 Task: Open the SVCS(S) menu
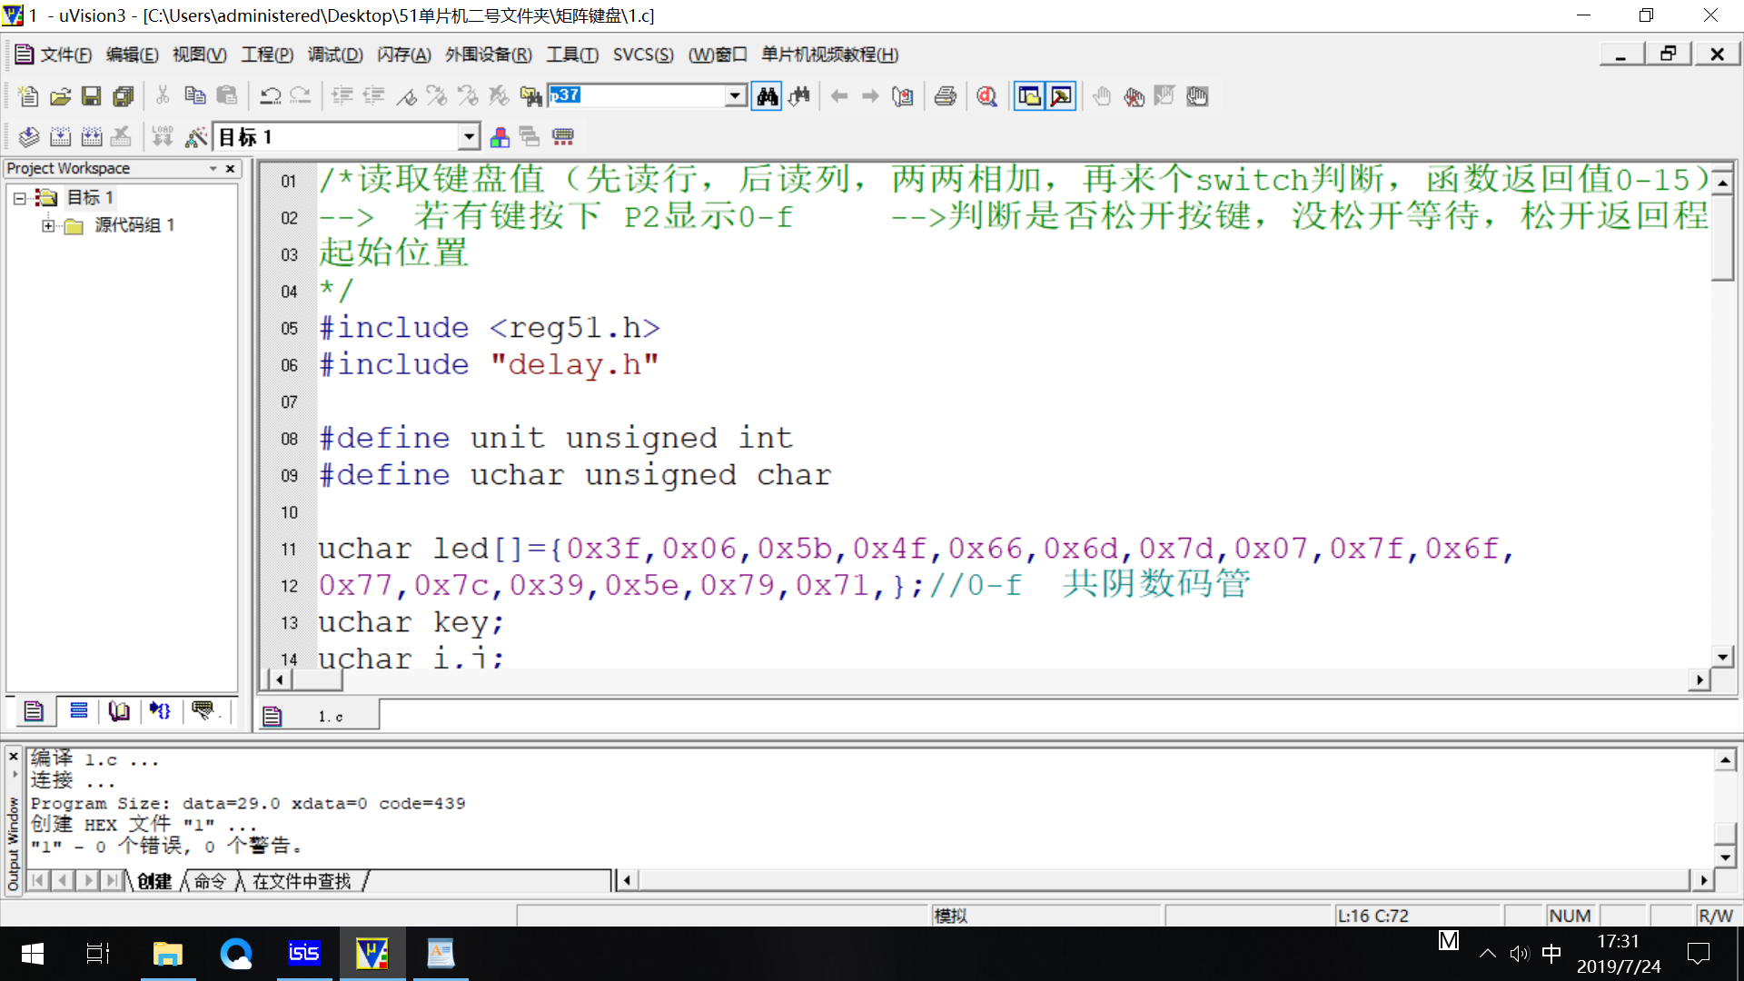[643, 54]
